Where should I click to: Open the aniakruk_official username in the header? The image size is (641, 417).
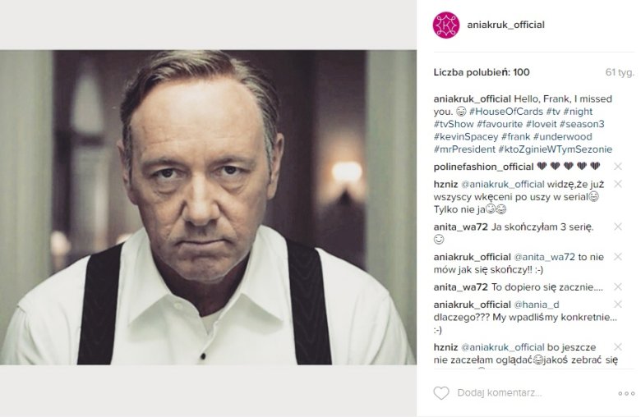505,25
